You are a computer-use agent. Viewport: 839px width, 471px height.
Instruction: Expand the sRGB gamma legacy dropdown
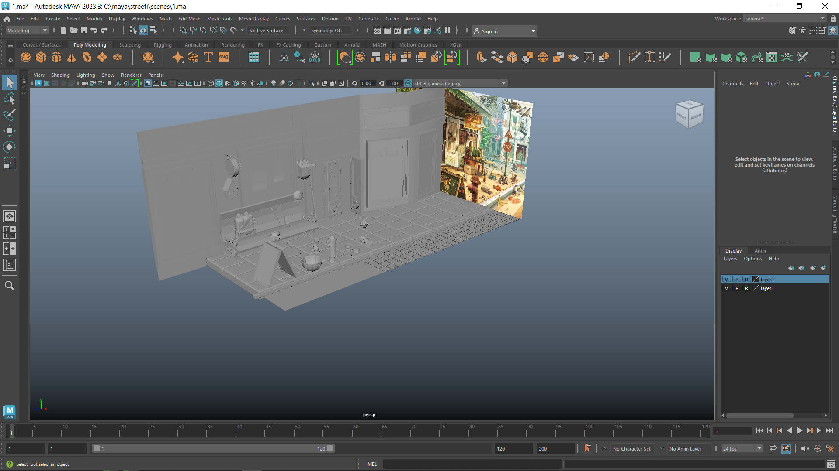pos(503,83)
